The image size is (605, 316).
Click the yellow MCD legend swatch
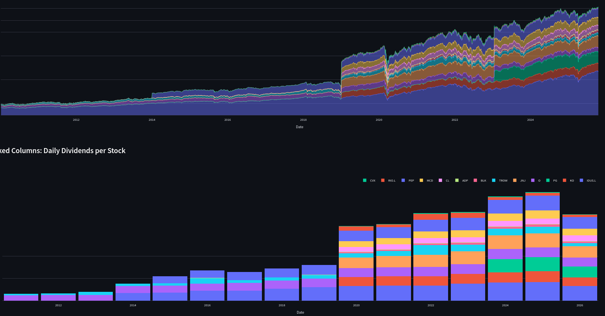[x=421, y=180]
